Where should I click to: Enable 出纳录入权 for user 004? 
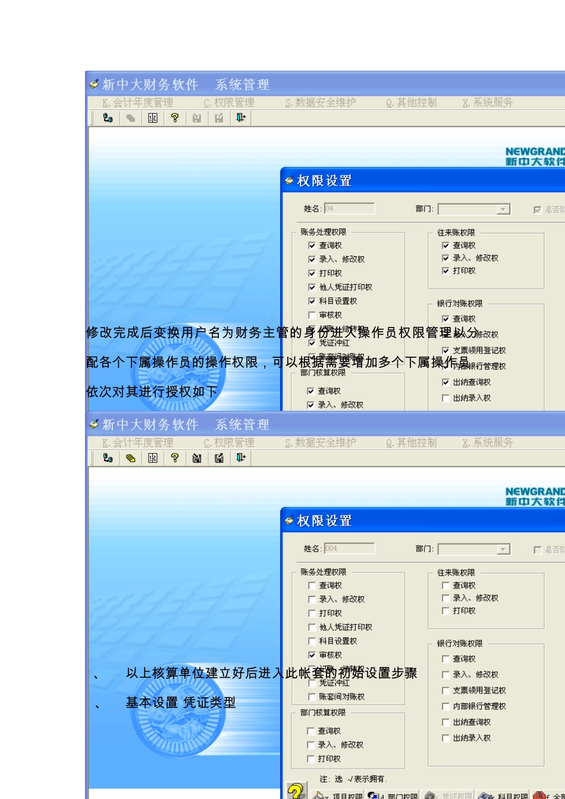coord(445,738)
